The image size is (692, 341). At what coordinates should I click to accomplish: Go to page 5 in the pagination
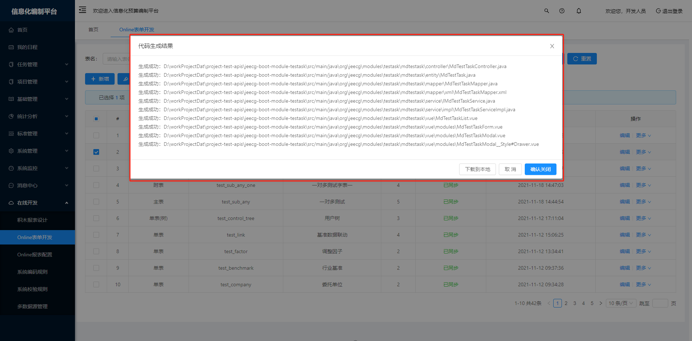tap(592, 303)
